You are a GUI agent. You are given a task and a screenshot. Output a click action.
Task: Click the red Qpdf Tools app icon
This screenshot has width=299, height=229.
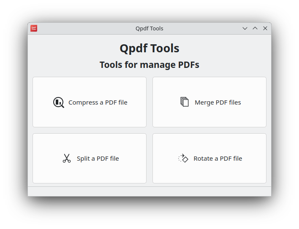click(34, 28)
